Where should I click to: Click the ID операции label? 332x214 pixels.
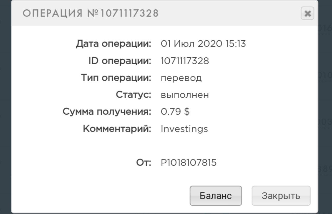(120, 61)
